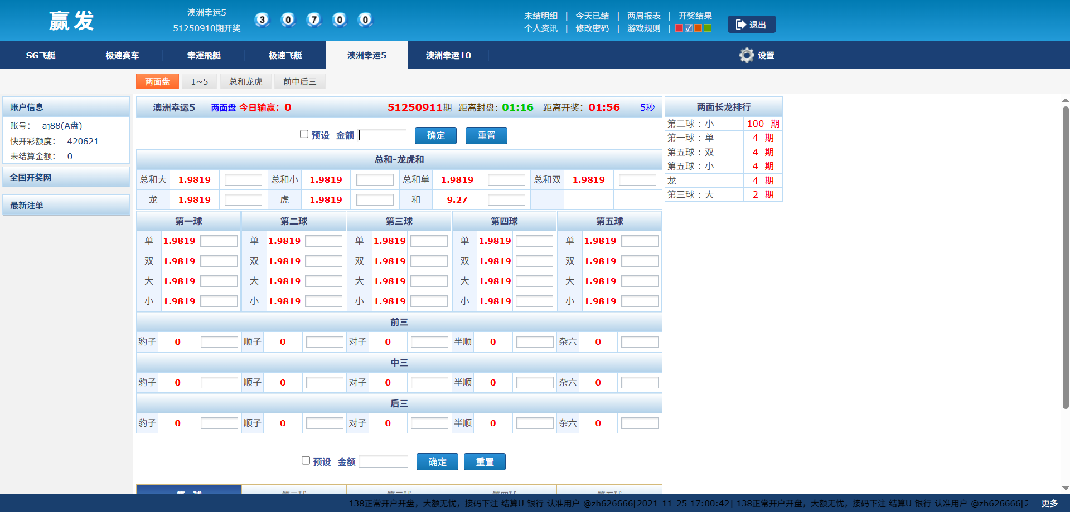
Task: Toggle the checked blue theme box
Action: pos(689,28)
